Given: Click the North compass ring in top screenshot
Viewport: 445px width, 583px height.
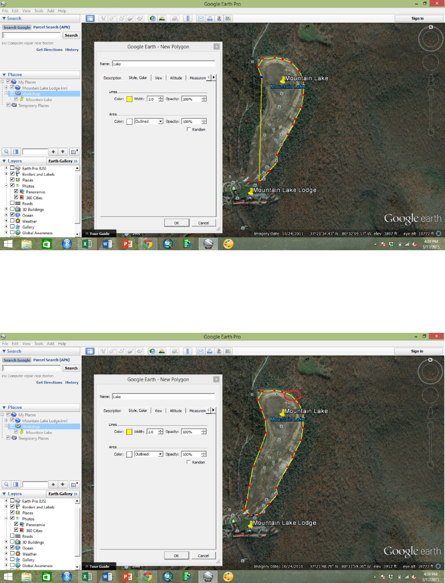Looking at the screenshot, I should point(430,38).
